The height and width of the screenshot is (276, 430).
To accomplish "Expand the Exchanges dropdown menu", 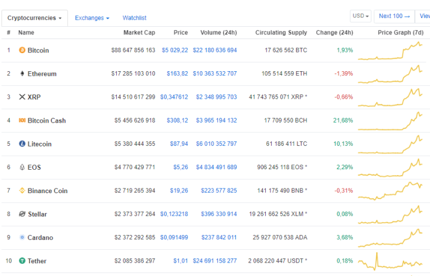I will click(x=92, y=18).
